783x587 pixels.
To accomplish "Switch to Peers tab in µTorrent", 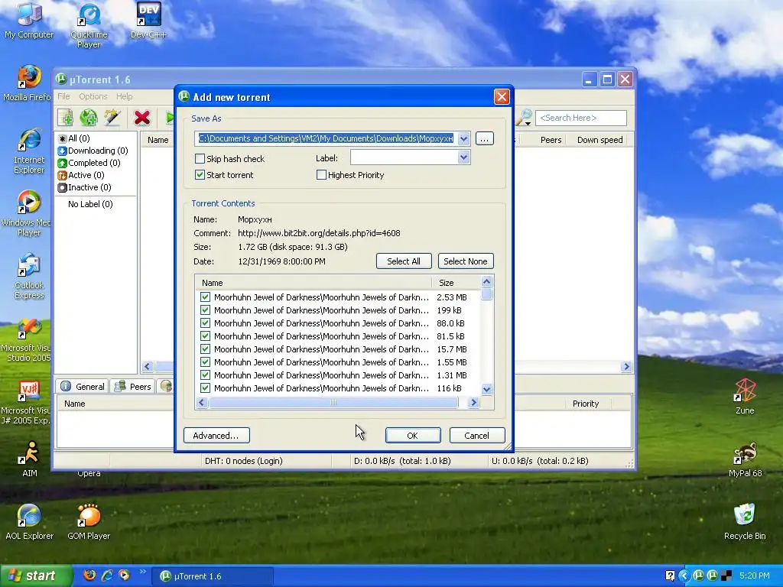I will [x=132, y=386].
